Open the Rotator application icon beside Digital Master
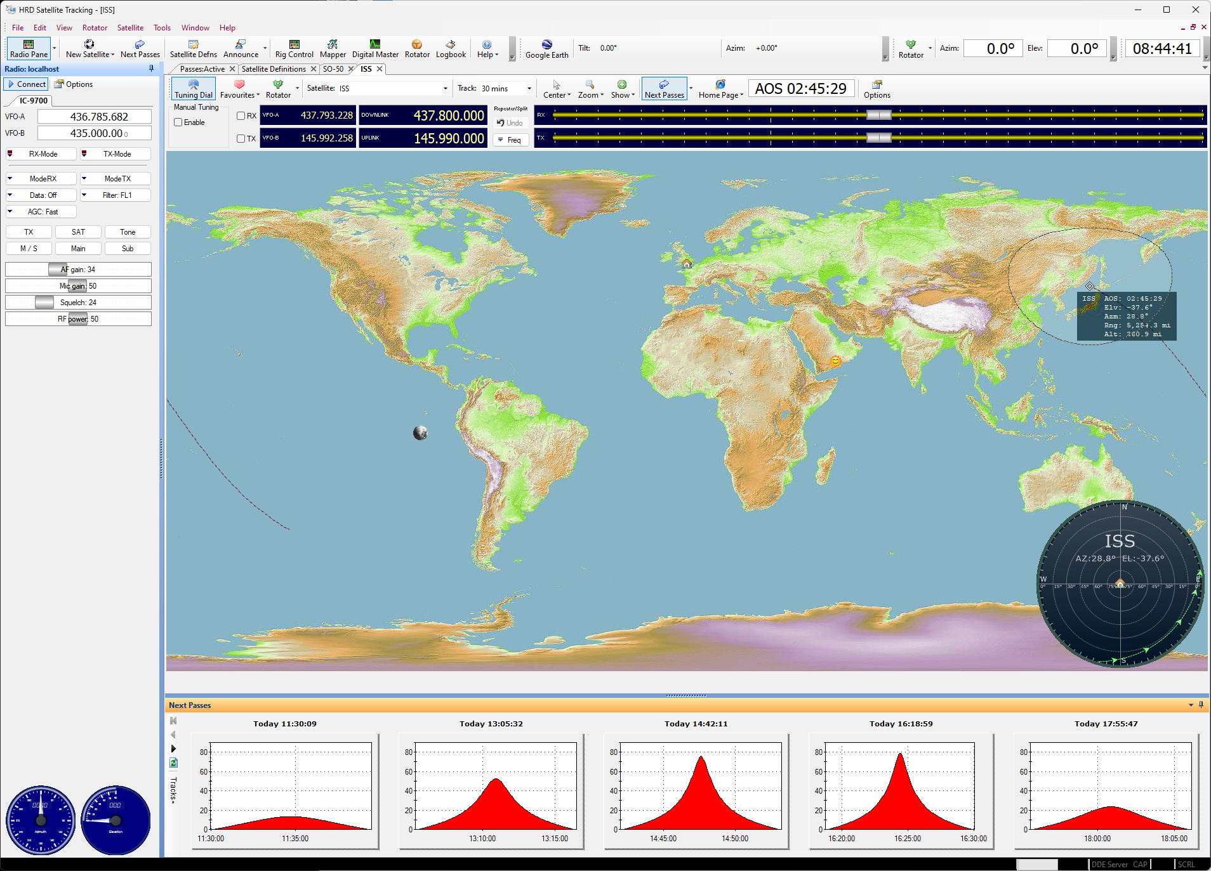Viewport: 1211px width, 871px height. click(417, 48)
